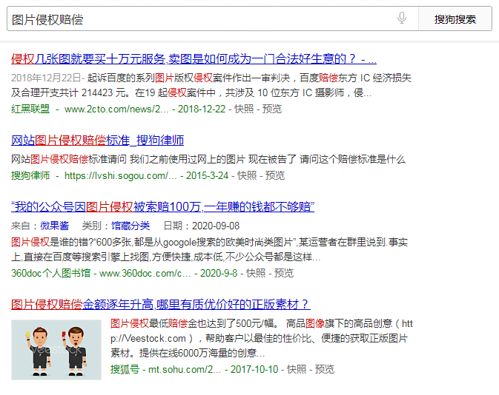Open result 我的公众号因图片侵权被索赔100万
The image size is (499, 395).
(162, 206)
